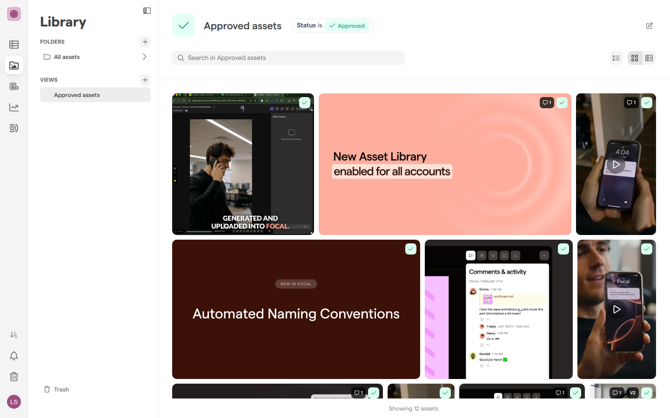The width and height of the screenshot is (670, 418).
Task: Toggle approval check on Automated Naming Conventions card
Action: (411, 249)
